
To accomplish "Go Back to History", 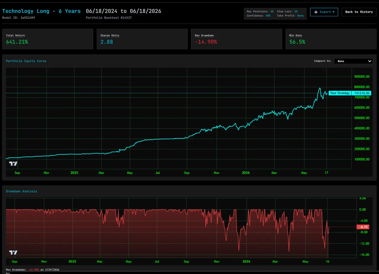I will pyautogui.click(x=359, y=12).
